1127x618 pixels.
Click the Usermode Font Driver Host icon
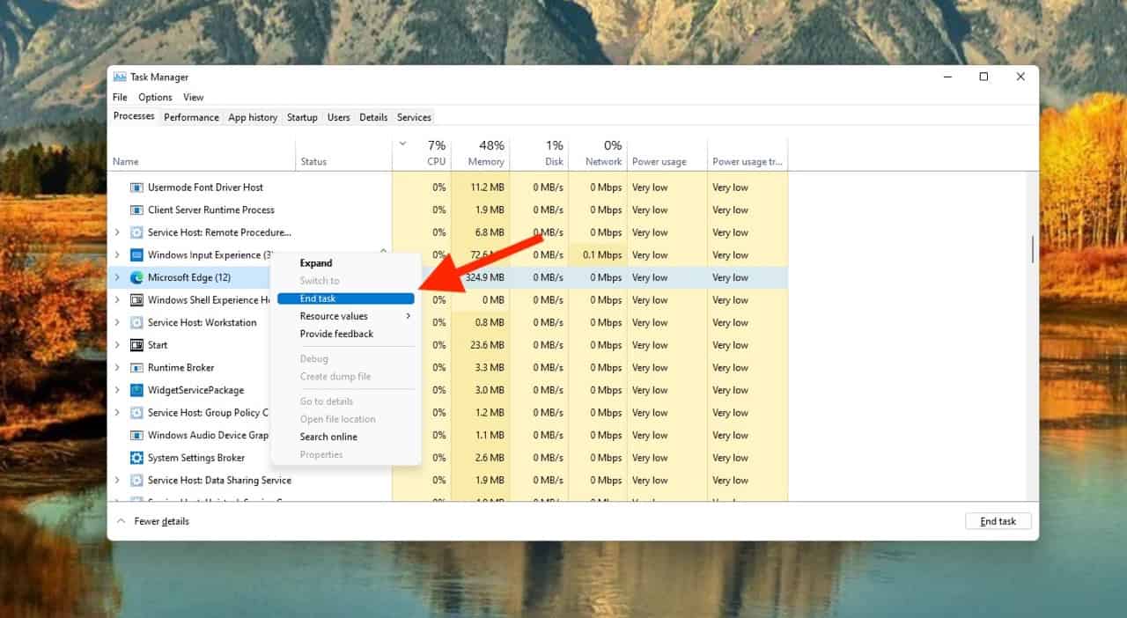136,188
